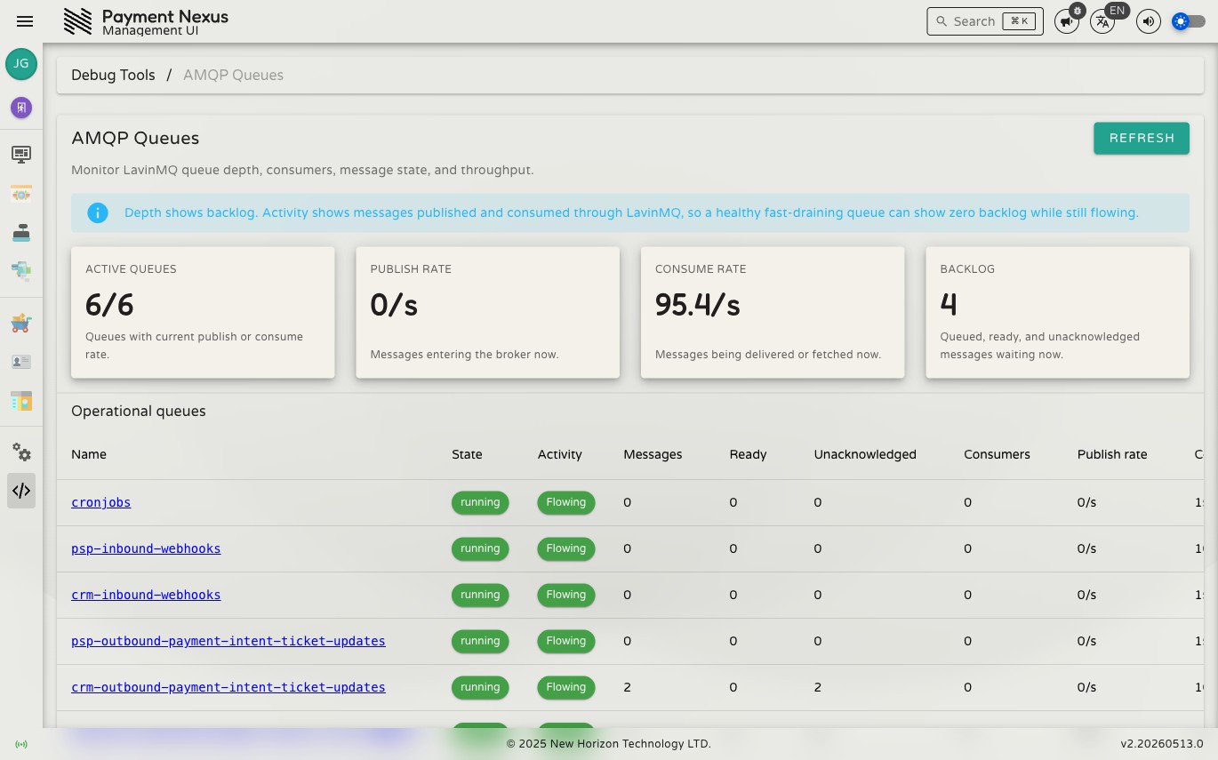Click the Backlog 4 card

click(x=1057, y=312)
